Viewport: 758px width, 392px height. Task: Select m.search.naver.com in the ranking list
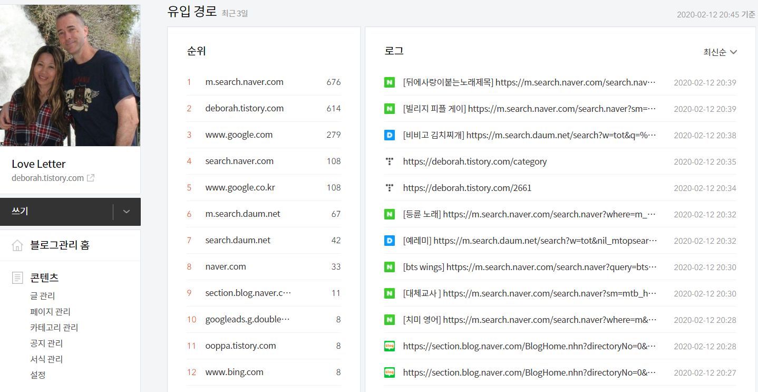(x=245, y=82)
